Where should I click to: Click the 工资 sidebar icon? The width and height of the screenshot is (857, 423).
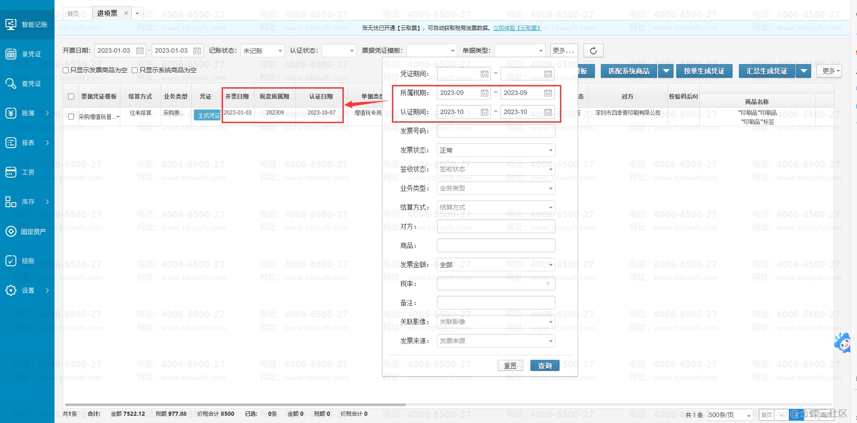[11, 172]
